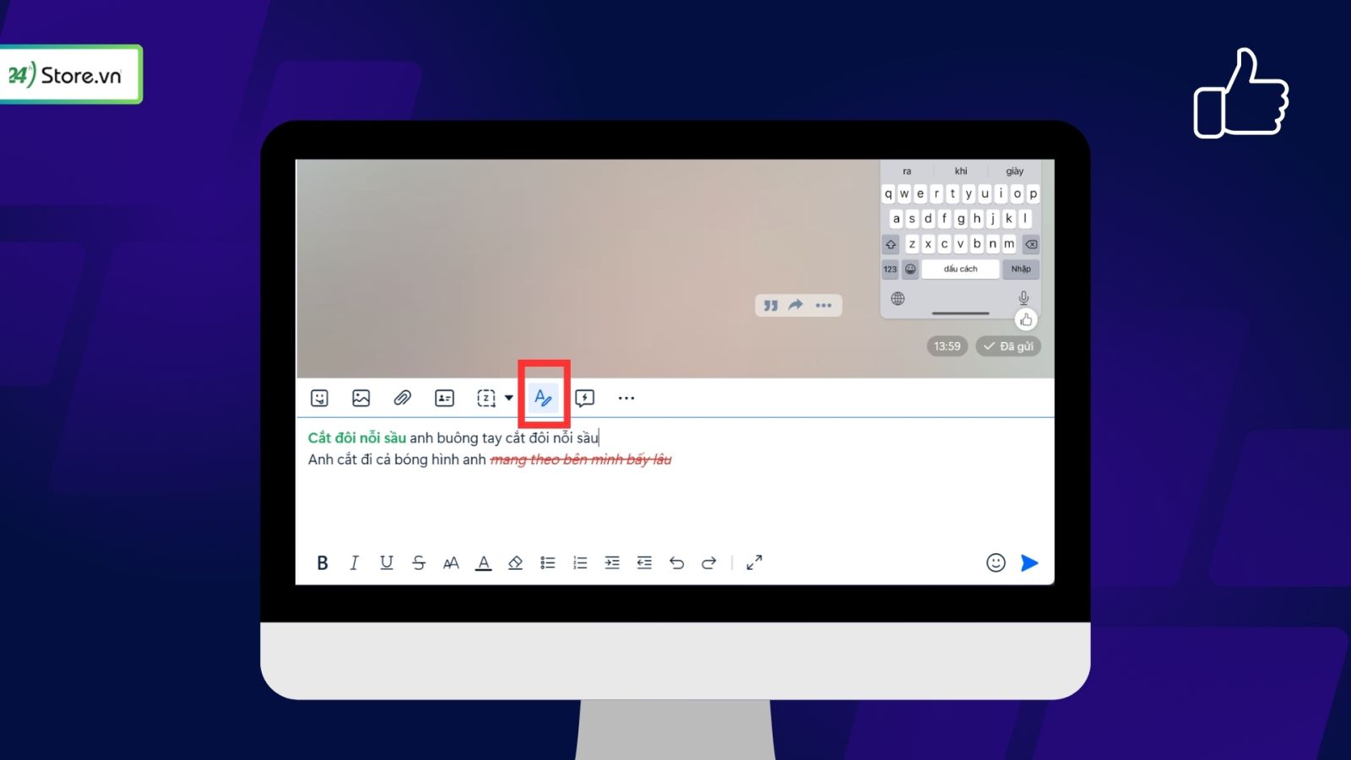Click the 'Đã gửi' sent status
Viewport: 1351px width, 760px height.
[x=1008, y=346]
